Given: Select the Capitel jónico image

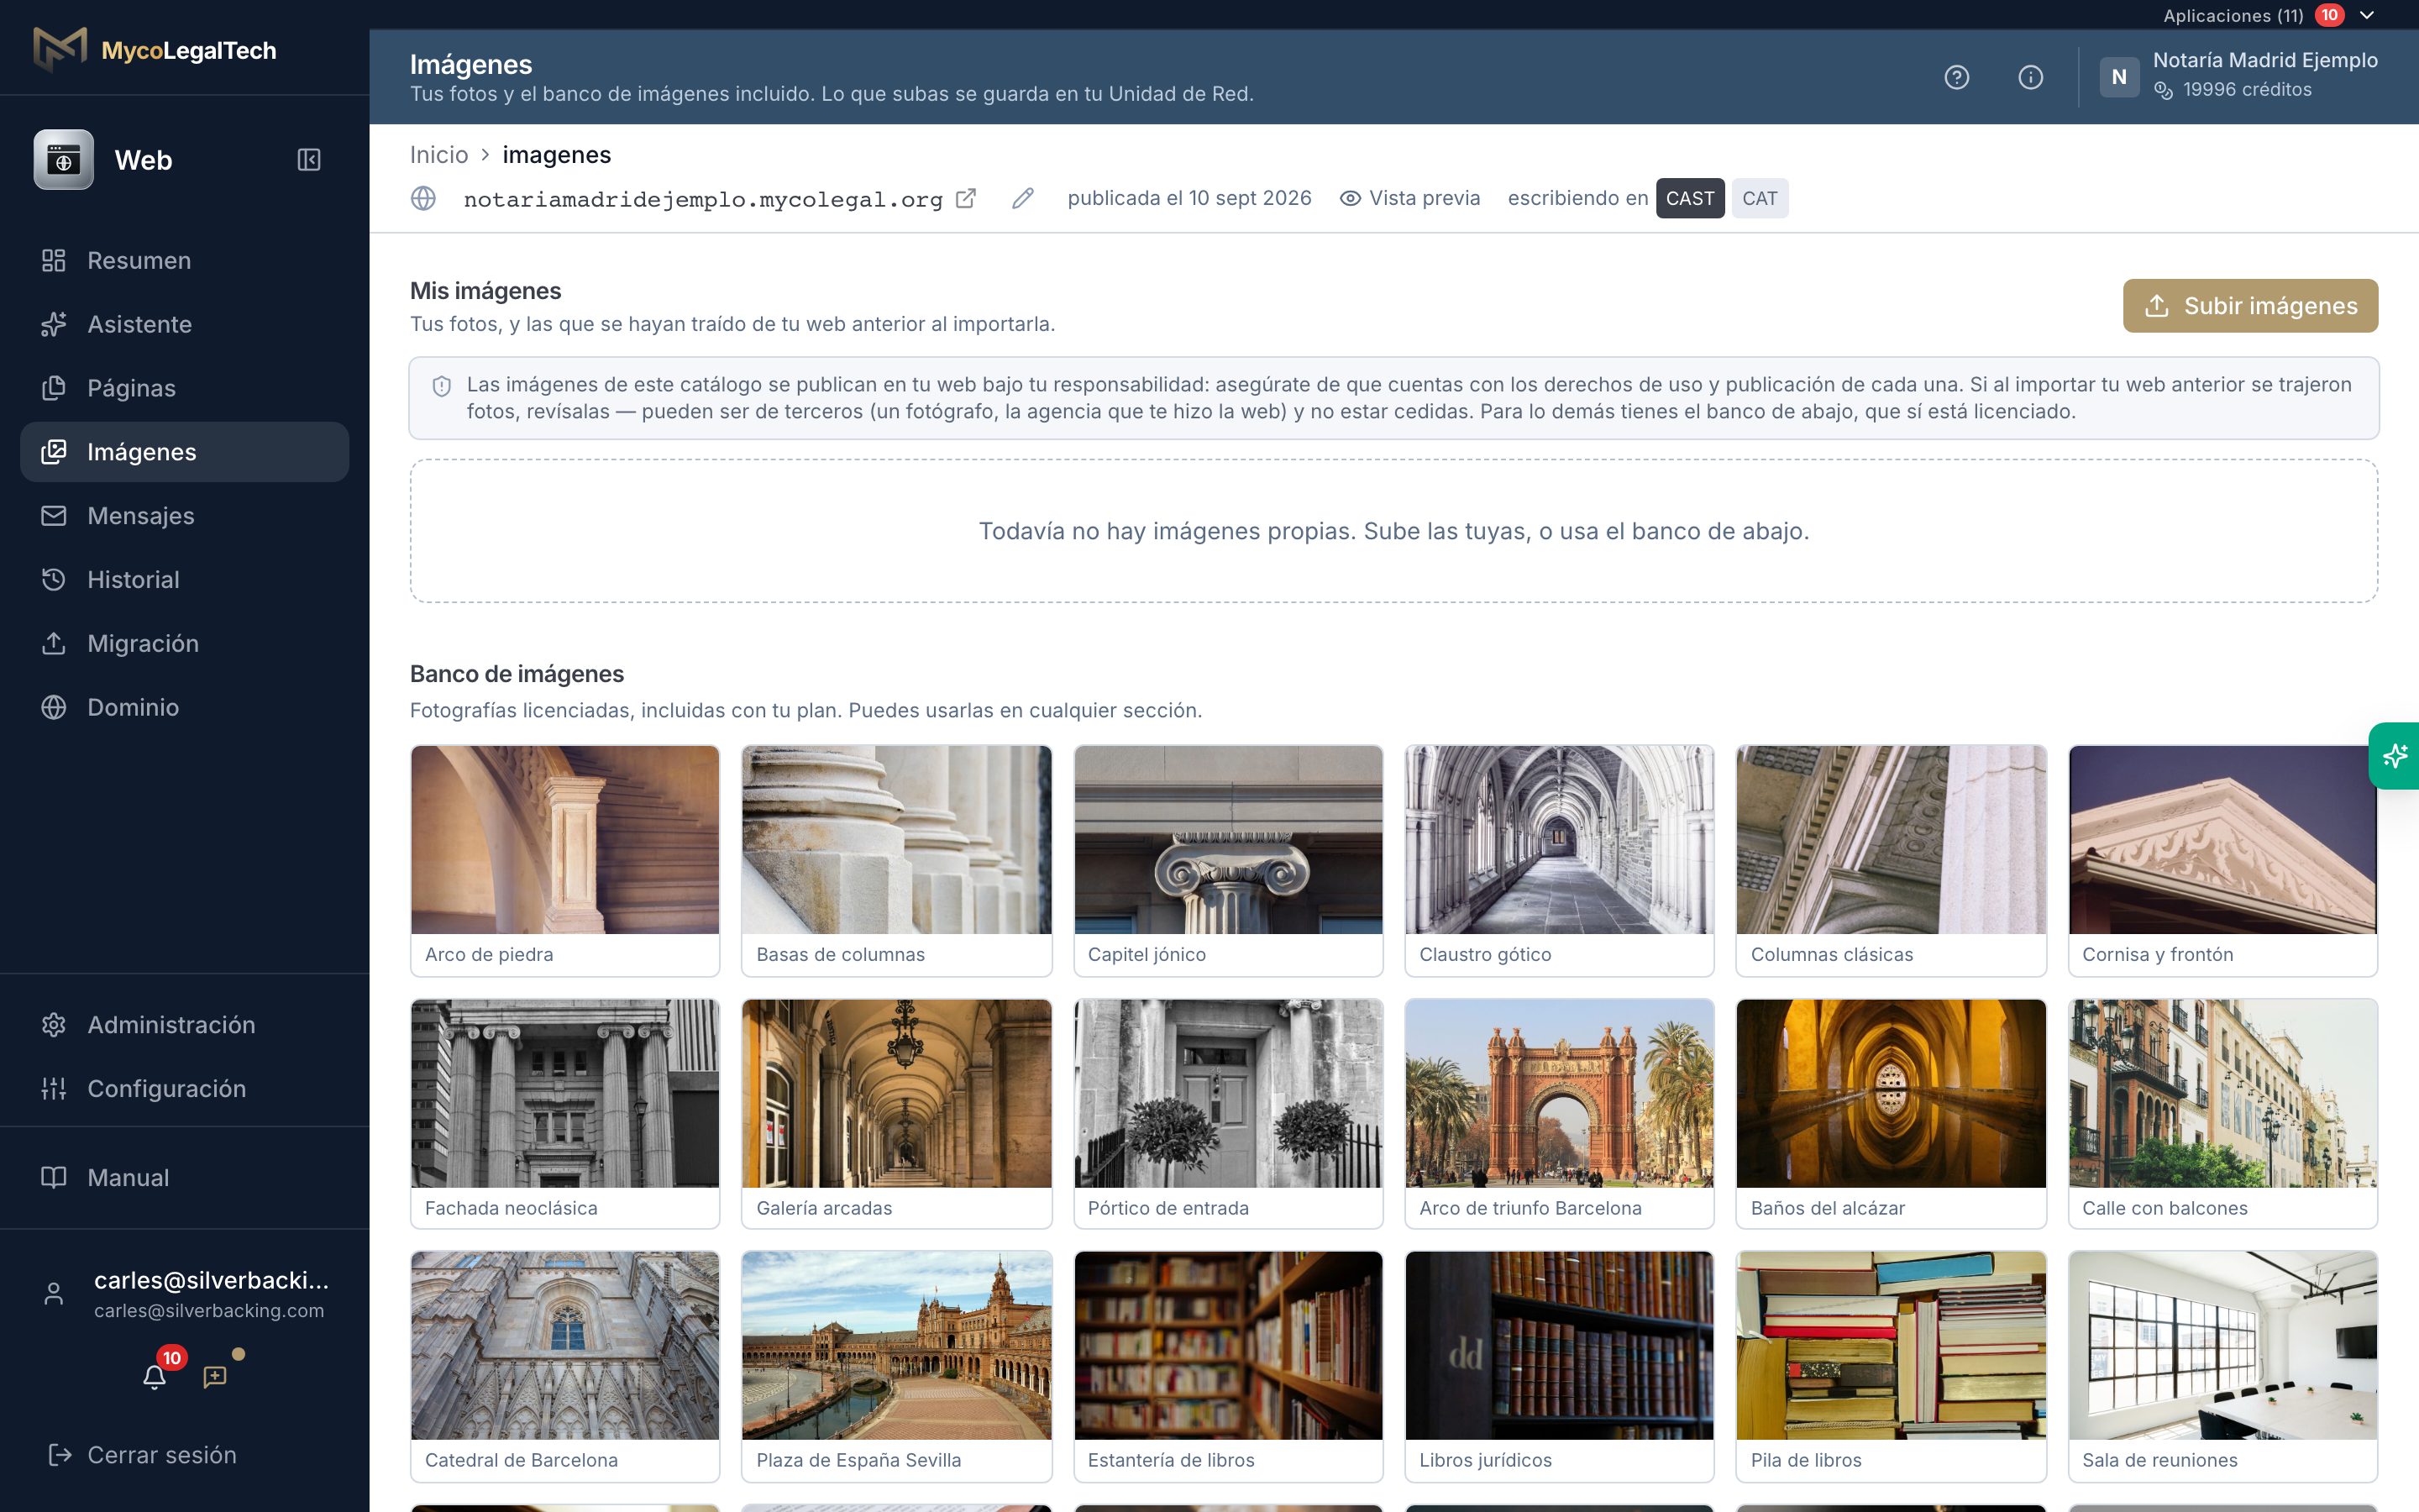Looking at the screenshot, I should (x=1229, y=861).
